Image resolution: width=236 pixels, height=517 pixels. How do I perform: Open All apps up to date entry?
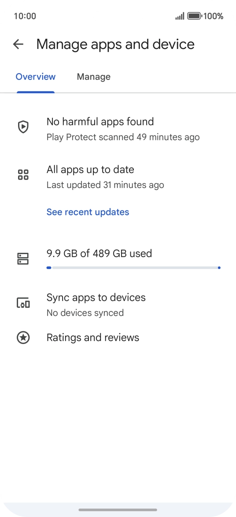[x=118, y=177]
